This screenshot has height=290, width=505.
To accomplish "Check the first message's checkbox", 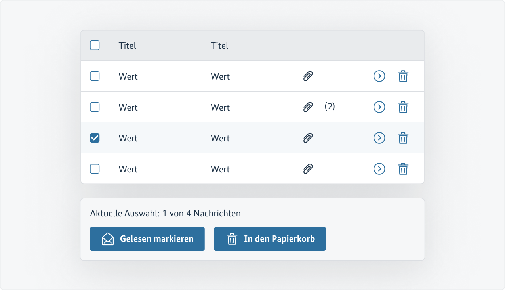I will [95, 76].
